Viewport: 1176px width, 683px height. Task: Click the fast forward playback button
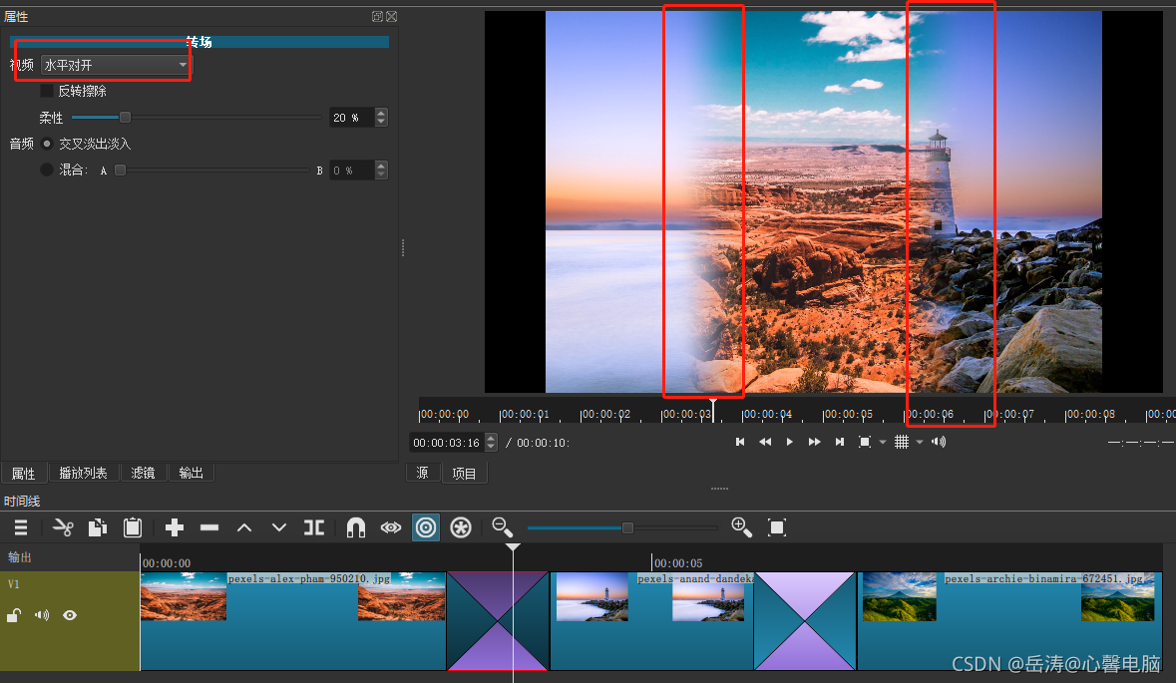click(x=815, y=443)
